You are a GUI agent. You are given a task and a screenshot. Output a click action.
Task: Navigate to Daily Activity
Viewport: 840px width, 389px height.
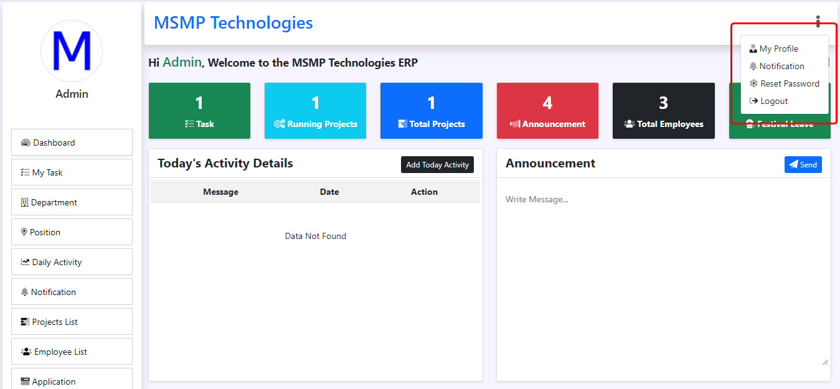point(72,262)
